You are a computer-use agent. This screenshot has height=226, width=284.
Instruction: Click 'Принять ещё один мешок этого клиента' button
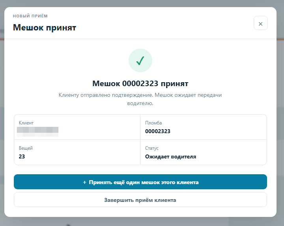(x=140, y=182)
